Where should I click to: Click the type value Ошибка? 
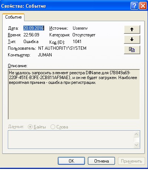31,42
